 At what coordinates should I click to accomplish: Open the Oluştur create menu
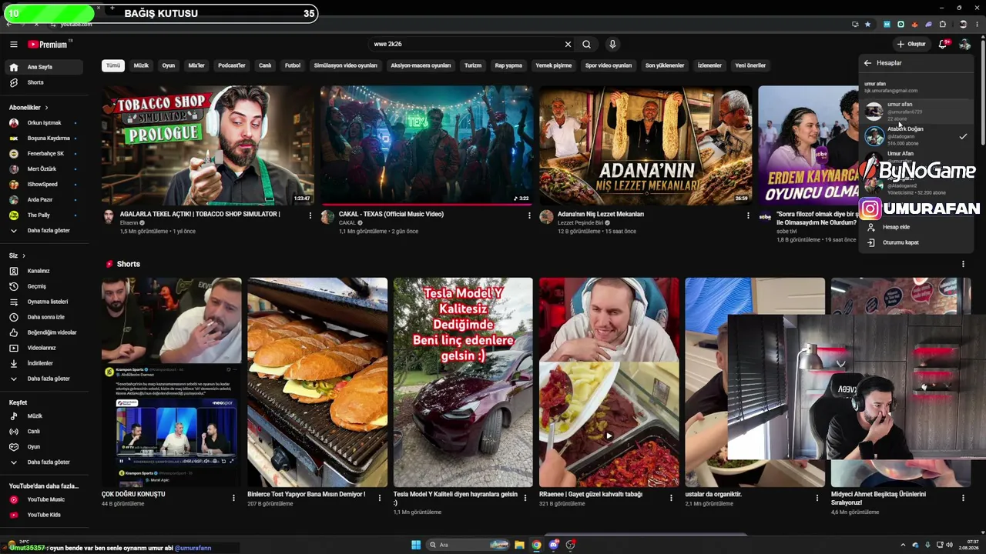click(x=911, y=45)
